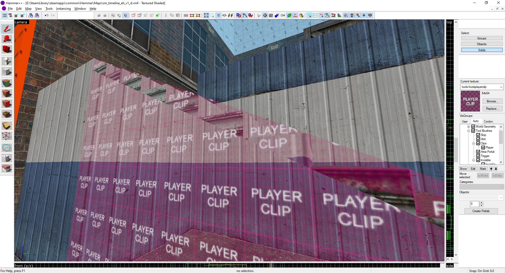Toggle the Area Portal visgroup checkbox
Image resolution: width=505 pixels, height=273 pixels.
point(478,152)
